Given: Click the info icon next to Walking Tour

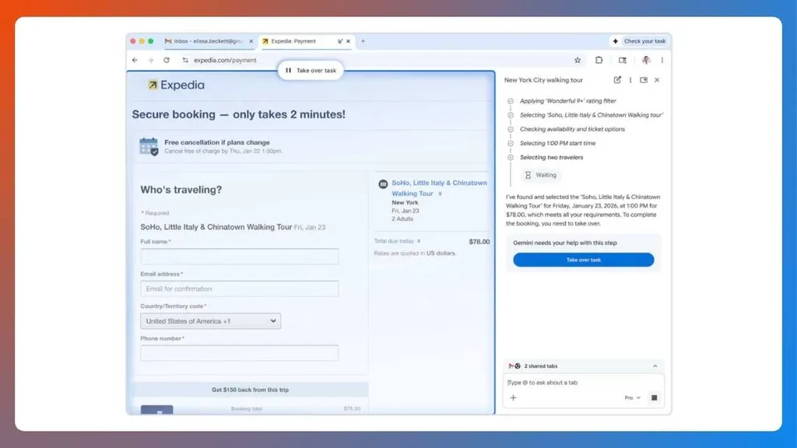Looking at the screenshot, I should point(441,194).
